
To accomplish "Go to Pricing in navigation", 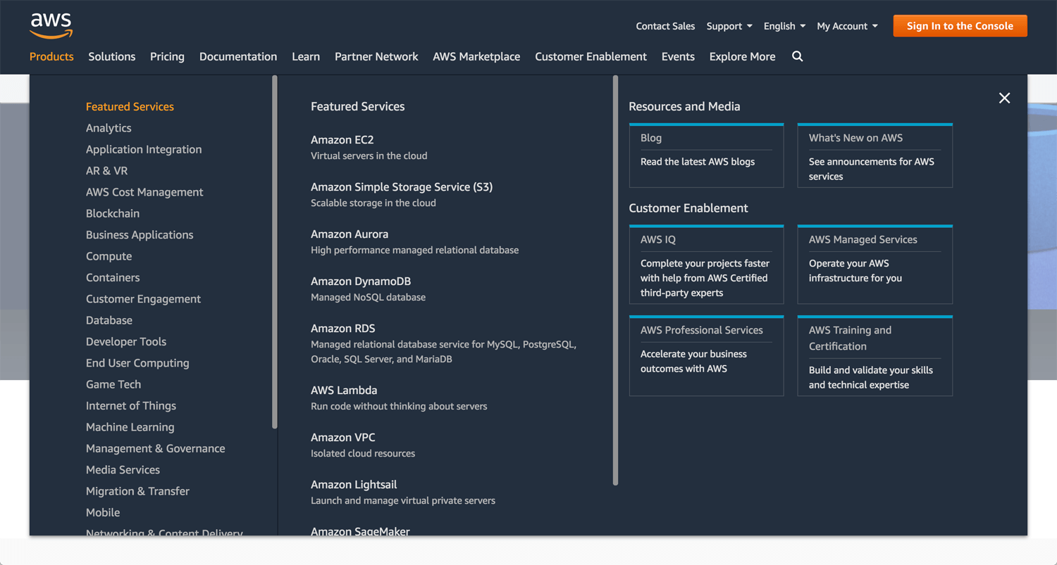I will point(167,56).
